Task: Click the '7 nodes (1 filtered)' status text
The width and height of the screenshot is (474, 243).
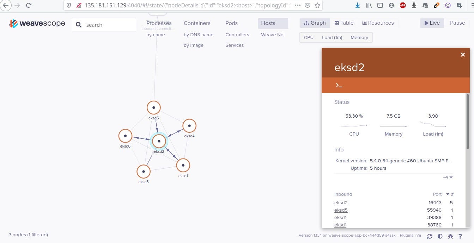Action: coord(28,235)
